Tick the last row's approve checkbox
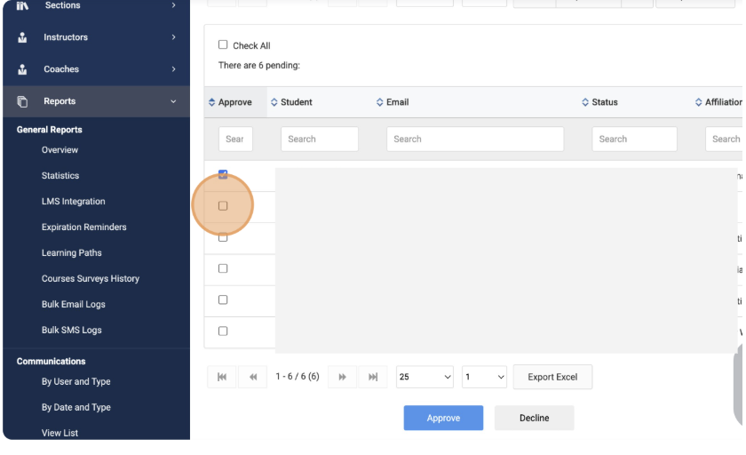 pyautogui.click(x=223, y=331)
